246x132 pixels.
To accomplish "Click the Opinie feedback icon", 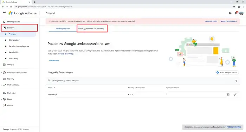I will 4,105.
